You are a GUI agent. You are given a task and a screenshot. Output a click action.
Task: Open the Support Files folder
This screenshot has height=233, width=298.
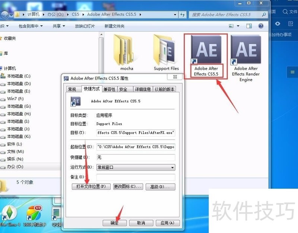pos(166,50)
